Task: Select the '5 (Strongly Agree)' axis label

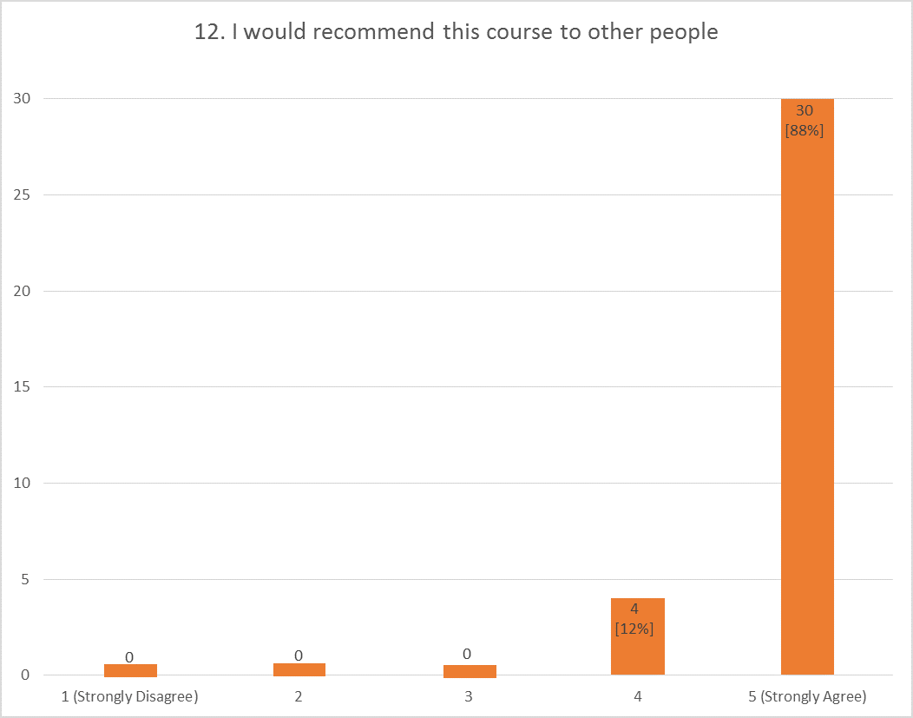Action: (808, 696)
